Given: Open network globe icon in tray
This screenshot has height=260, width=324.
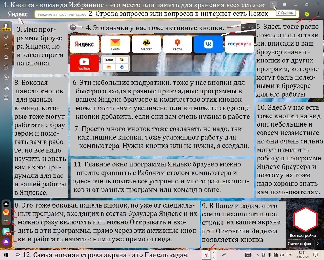Looking at the screenshot, I should [x=275, y=255].
